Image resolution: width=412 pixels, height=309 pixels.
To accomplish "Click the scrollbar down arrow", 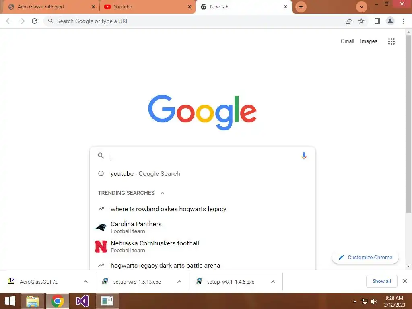I will pyautogui.click(x=408, y=266).
